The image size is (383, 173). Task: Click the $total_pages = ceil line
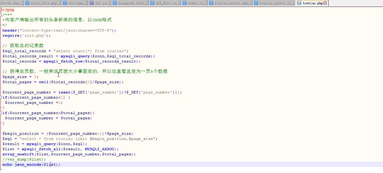point(63,82)
